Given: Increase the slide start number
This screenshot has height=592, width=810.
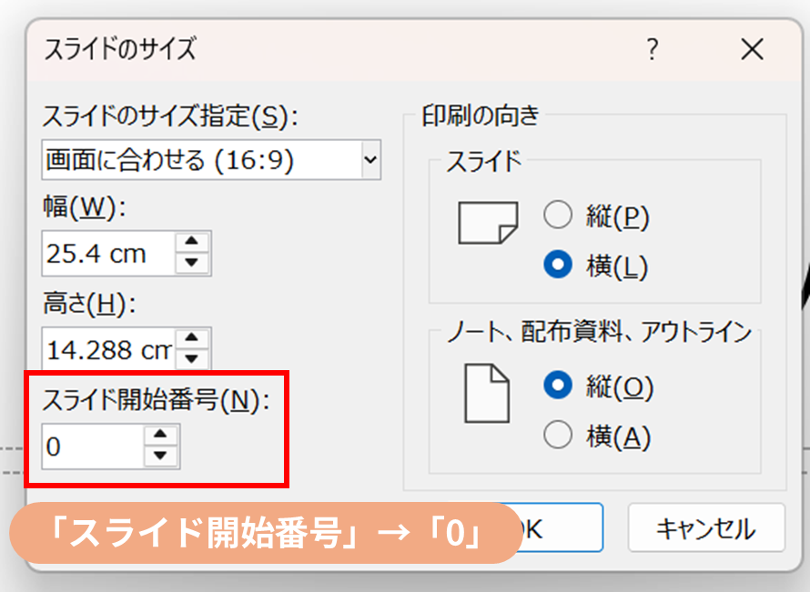Looking at the screenshot, I should pyautogui.click(x=161, y=436).
